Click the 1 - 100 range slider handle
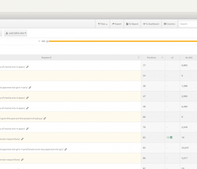 (x=47, y=41)
